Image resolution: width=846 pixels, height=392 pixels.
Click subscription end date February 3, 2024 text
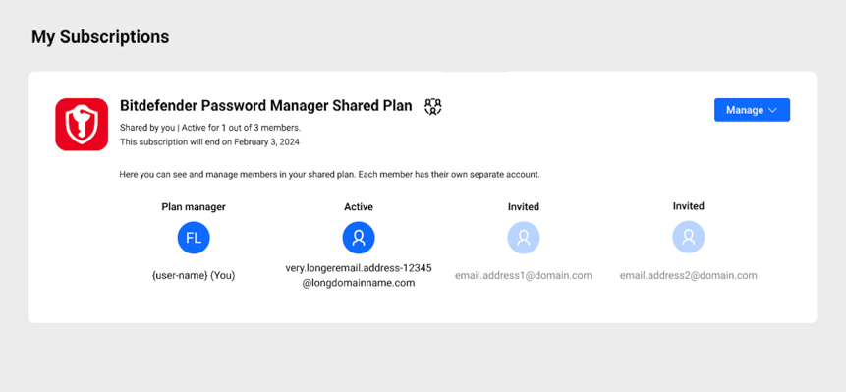pos(210,142)
